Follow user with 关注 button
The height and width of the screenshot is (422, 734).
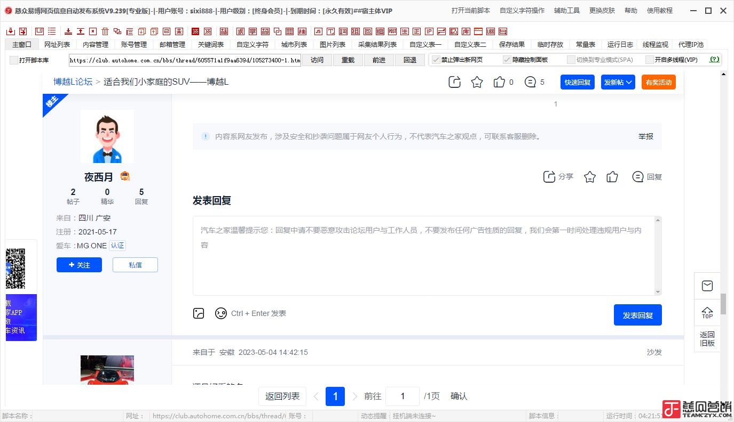click(x=79, y=265)
